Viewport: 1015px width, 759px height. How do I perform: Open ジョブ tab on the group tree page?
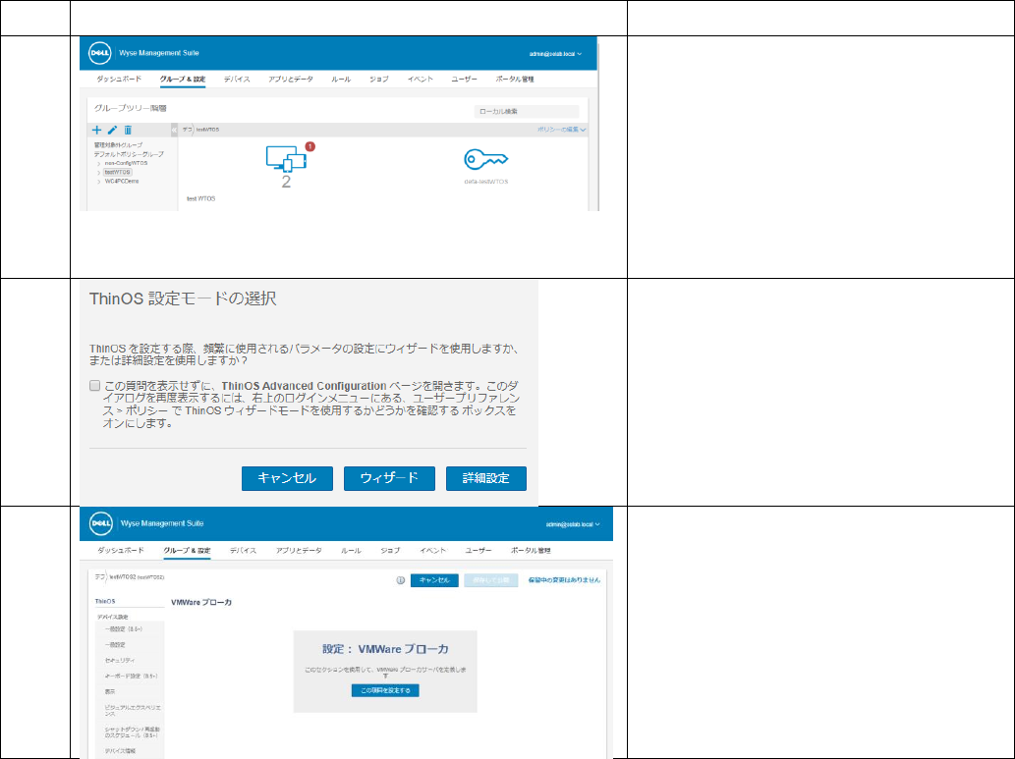pyautogui.click(x=378, y=79)
